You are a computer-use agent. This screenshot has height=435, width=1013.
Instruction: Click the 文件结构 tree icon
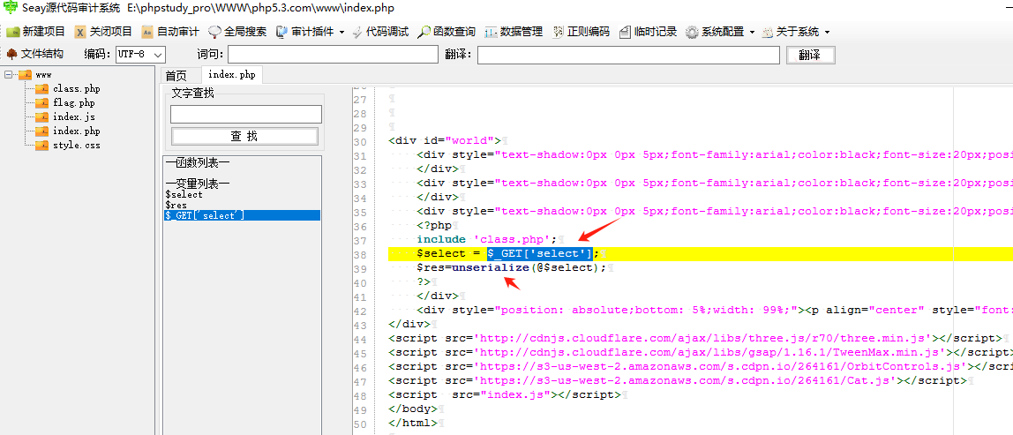click(12, 54)
